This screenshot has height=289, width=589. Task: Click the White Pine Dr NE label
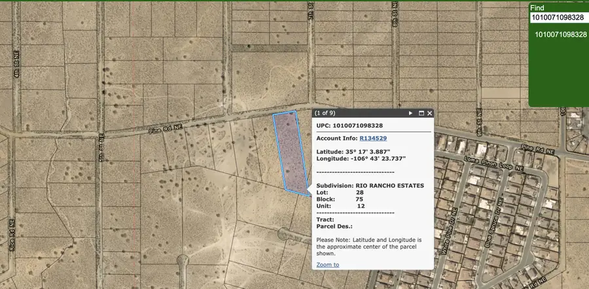pos(449,231)
